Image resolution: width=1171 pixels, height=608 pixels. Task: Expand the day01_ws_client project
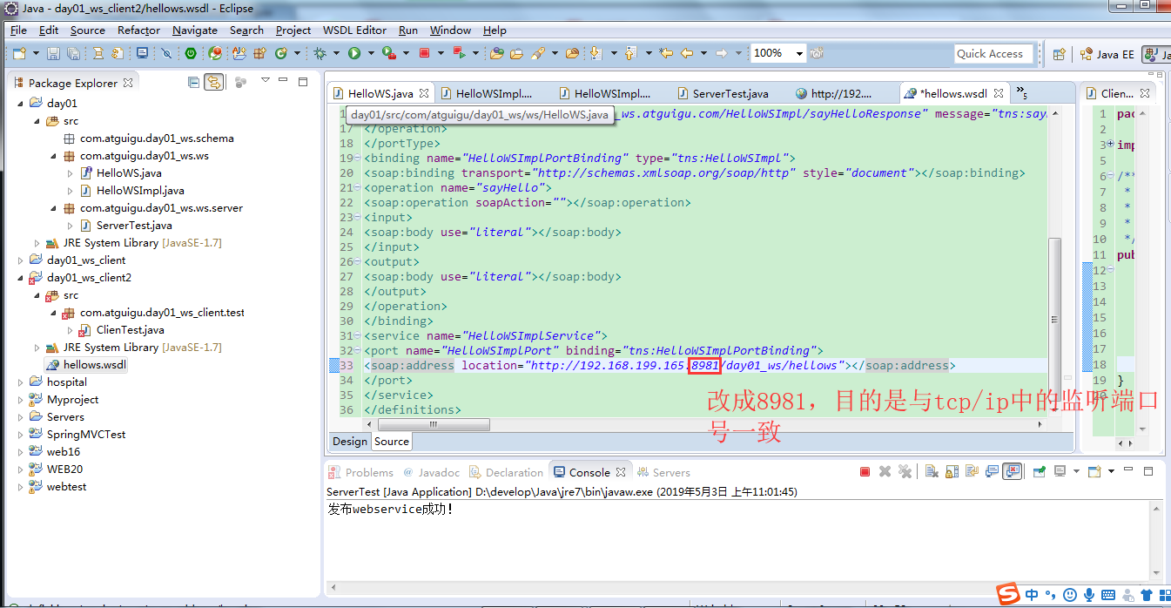(x=21, y=260)
